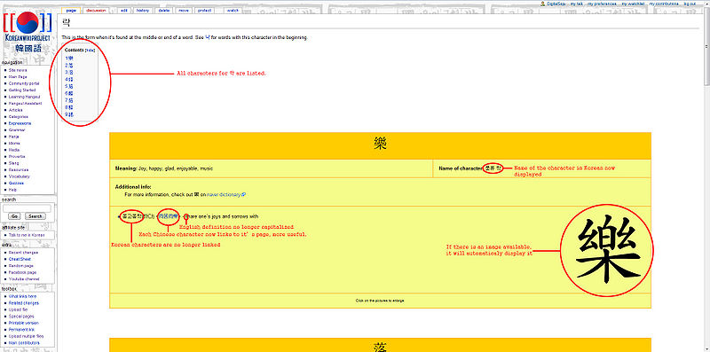The height and width of the screenshot is (352, 710).
Task: Hide the Contents box via [hide]
Action: tap(91, 51)
